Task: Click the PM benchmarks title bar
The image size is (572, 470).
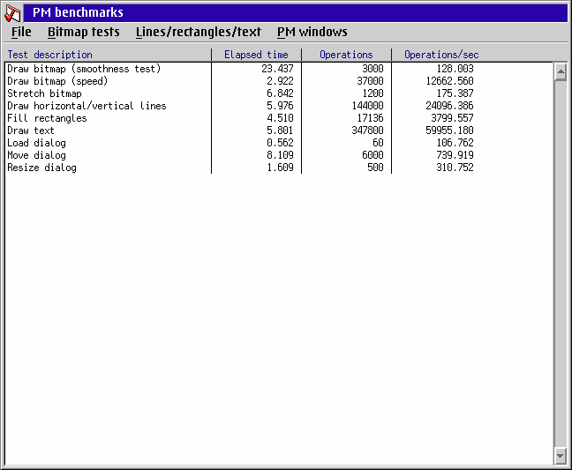Action: click(296, 12)
